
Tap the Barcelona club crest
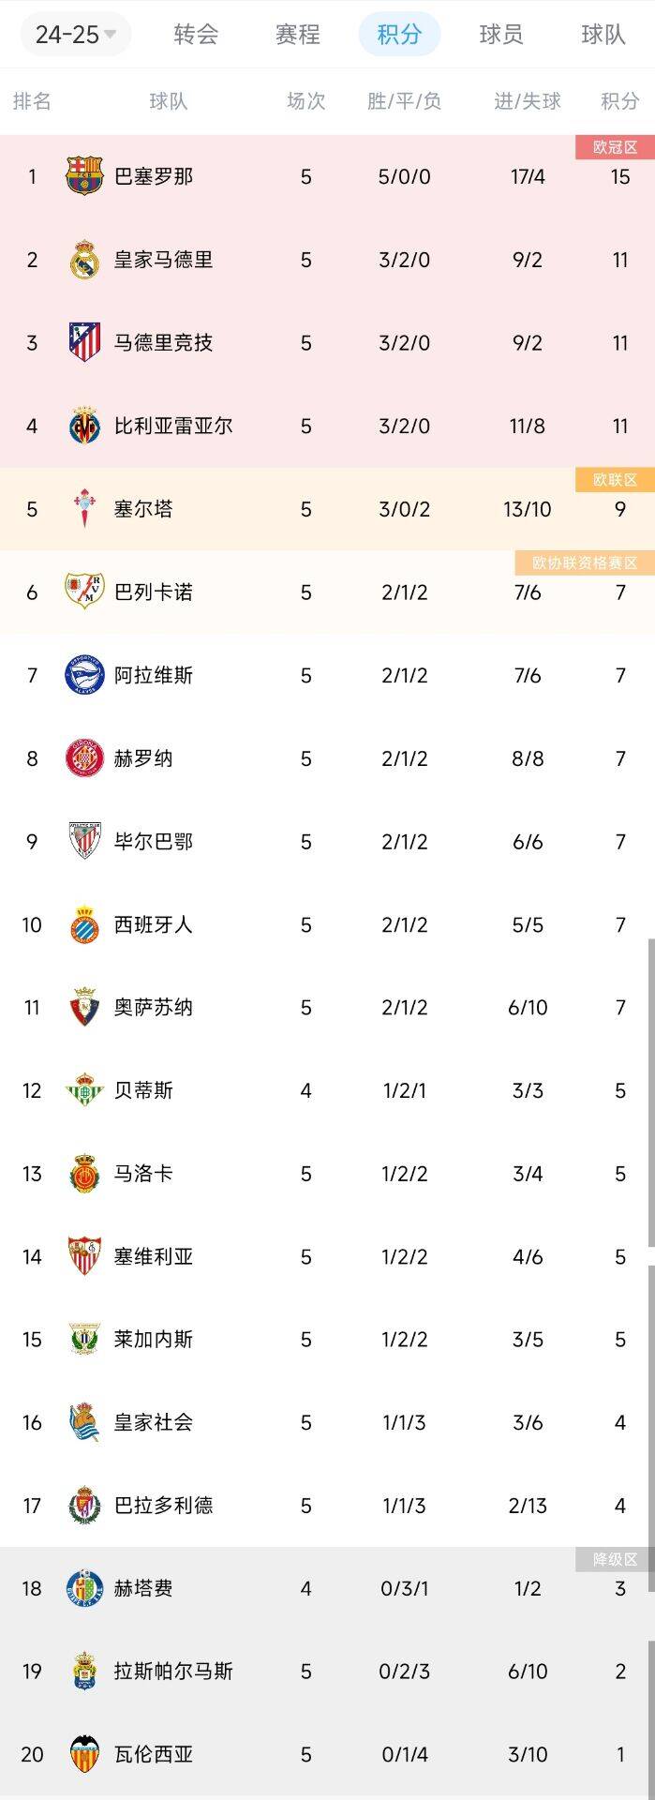pos(84,176)
